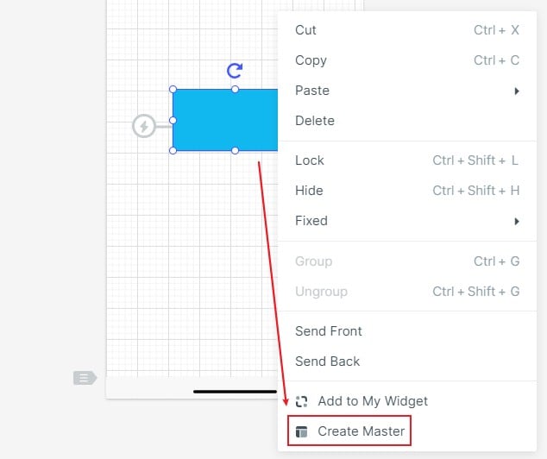Select Create Master menu entry
This screenshot has height=459, width=547.
[x=361, y=431]
